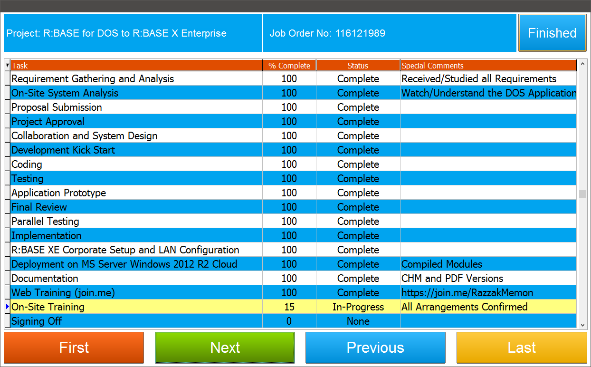Click the Compiled Modules comment cell
591x367 pixels.
click(488, 264)
